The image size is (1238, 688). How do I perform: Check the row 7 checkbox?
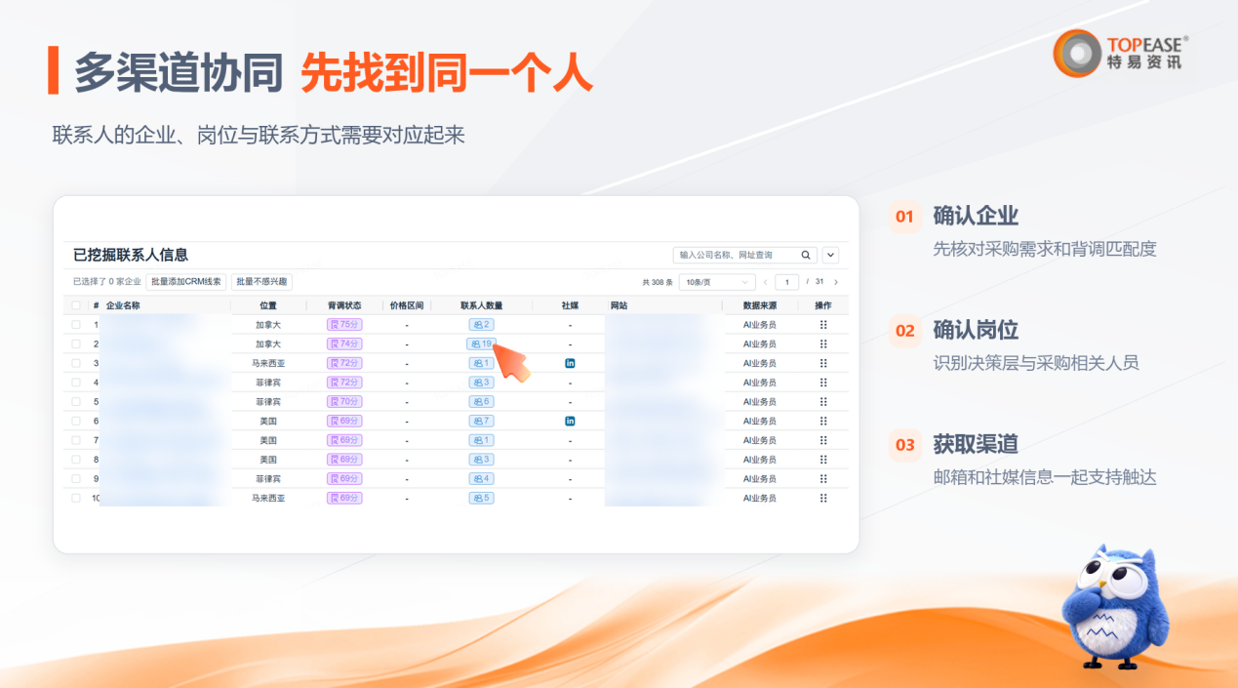76,440
